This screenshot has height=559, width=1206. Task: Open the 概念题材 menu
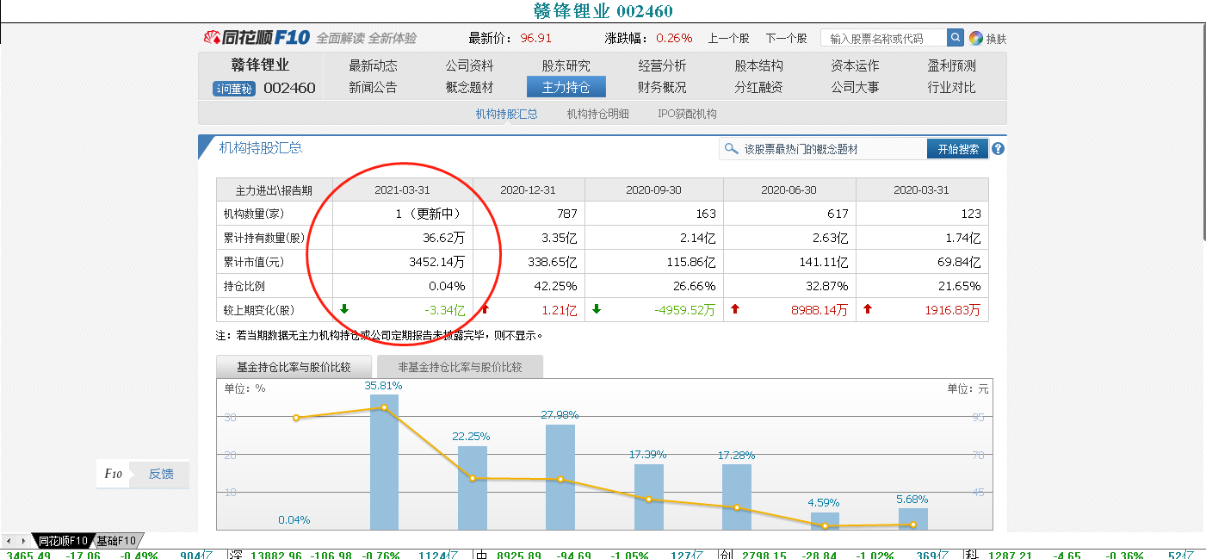click(x=469, y=87)
